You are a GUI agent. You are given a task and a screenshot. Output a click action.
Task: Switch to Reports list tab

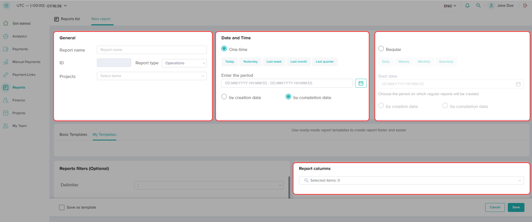click(67, 19)
